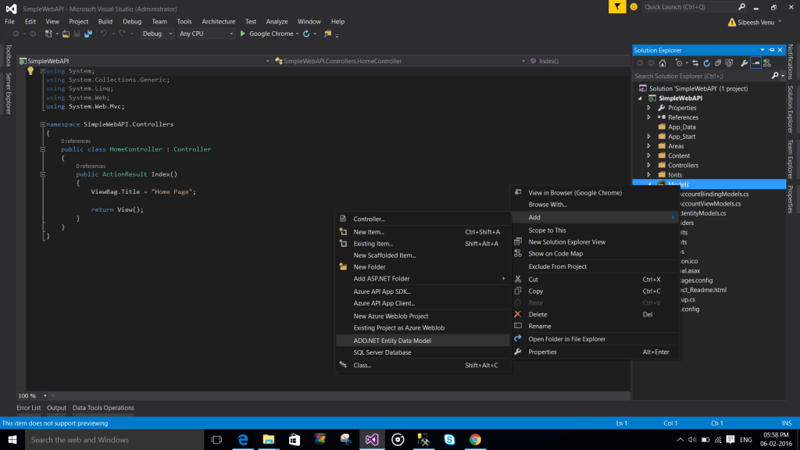
Task: Refresh the Solution Explorer
Action: 707,62
